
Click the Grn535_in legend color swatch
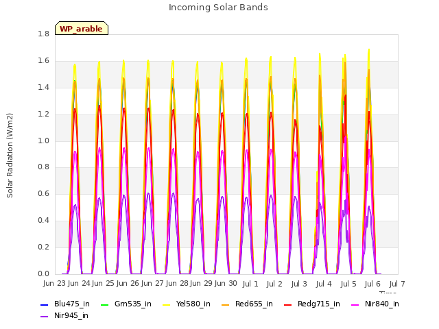(104, 304)
